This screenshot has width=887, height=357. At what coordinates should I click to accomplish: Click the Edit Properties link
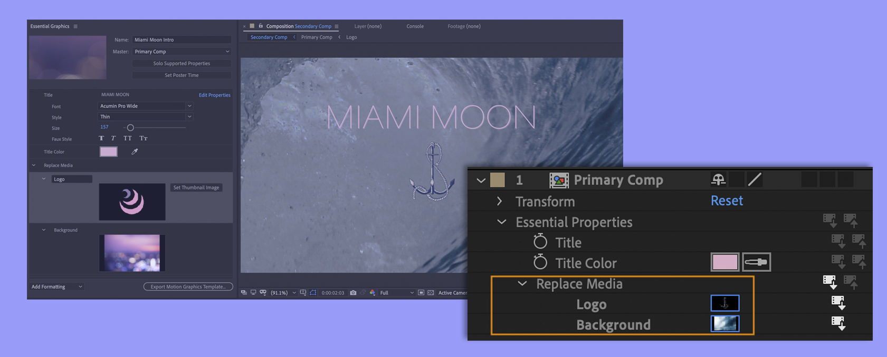pyautogui.click(x=214, y=95)
